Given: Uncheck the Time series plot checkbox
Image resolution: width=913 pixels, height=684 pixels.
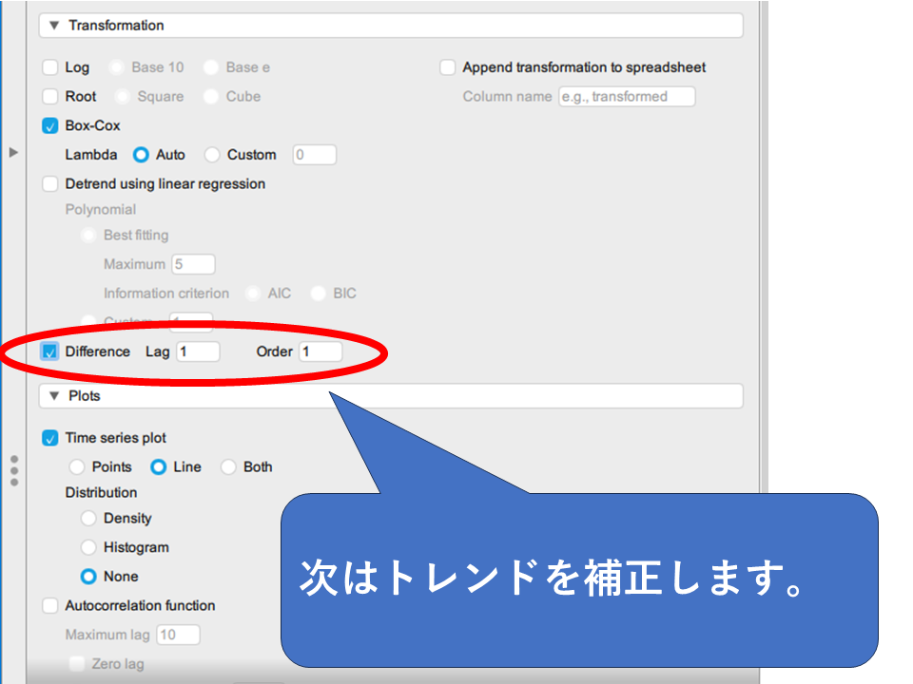Looking at the screenshot, I should [x=50, y=438].
